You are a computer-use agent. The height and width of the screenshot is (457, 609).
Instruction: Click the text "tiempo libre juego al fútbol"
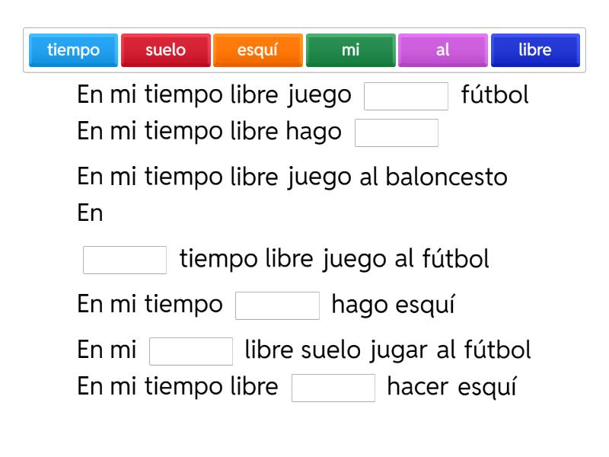(x=334, y=260)
